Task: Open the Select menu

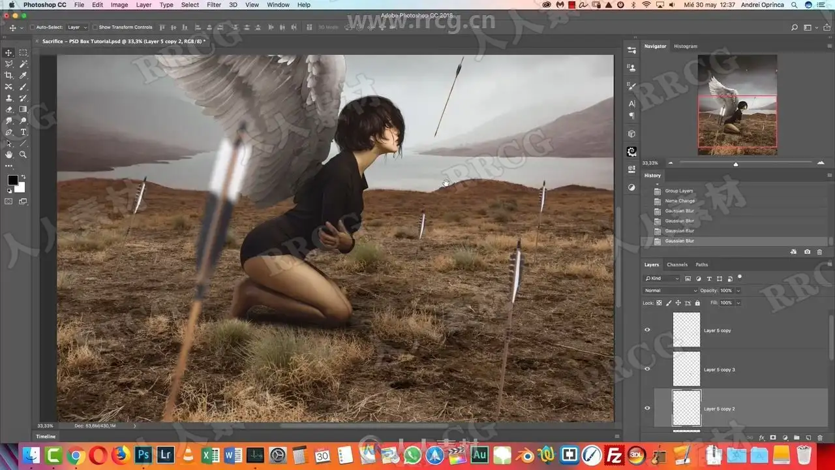Action: pyautogui.click(x=190, y=5)
